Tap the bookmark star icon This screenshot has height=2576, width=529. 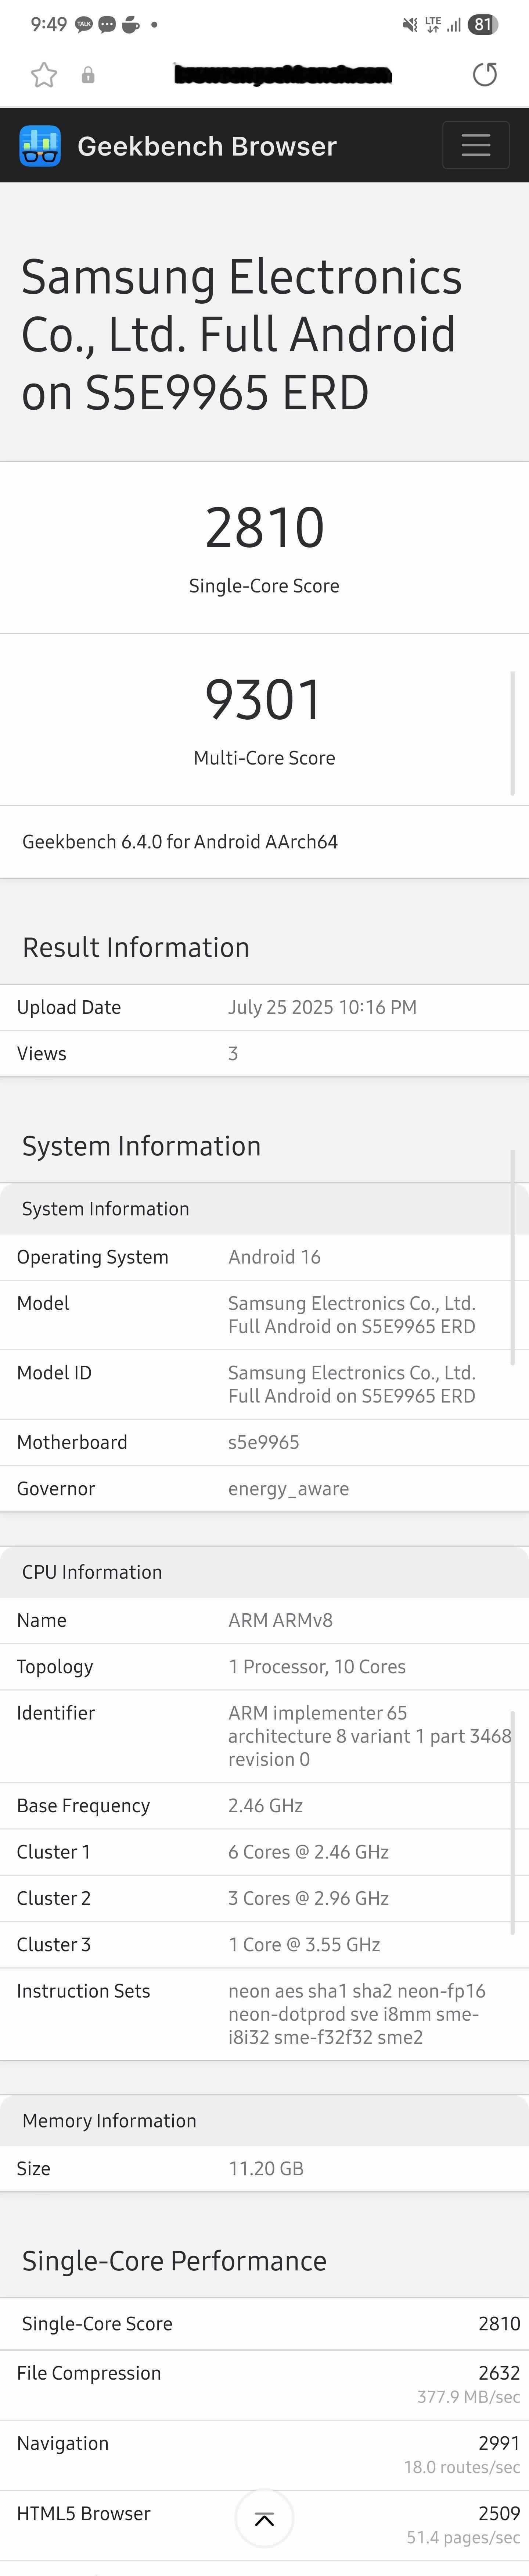point(44,75)
